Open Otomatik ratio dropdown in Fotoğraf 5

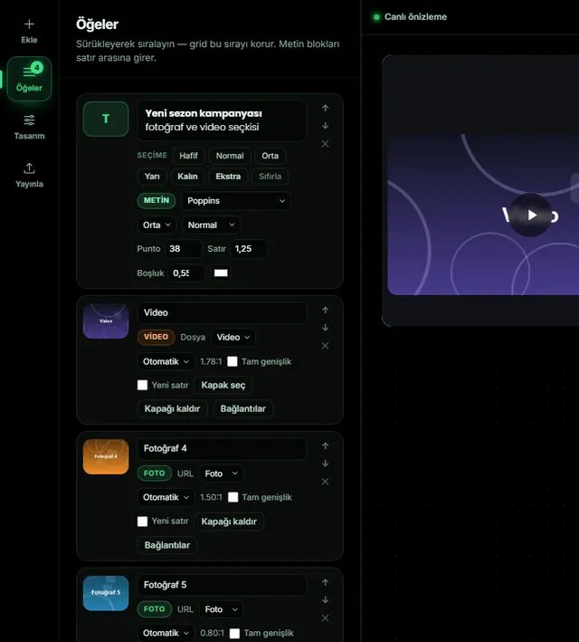click(166, 633)
